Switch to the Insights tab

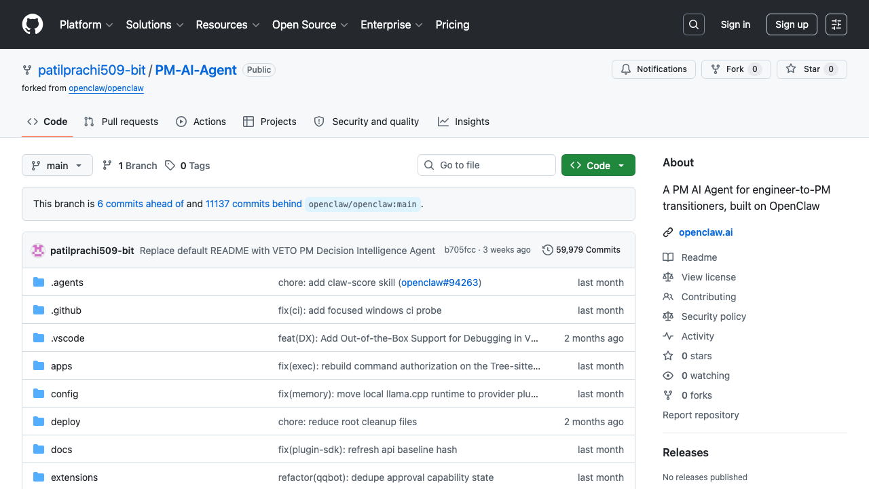tap(464, 122)
